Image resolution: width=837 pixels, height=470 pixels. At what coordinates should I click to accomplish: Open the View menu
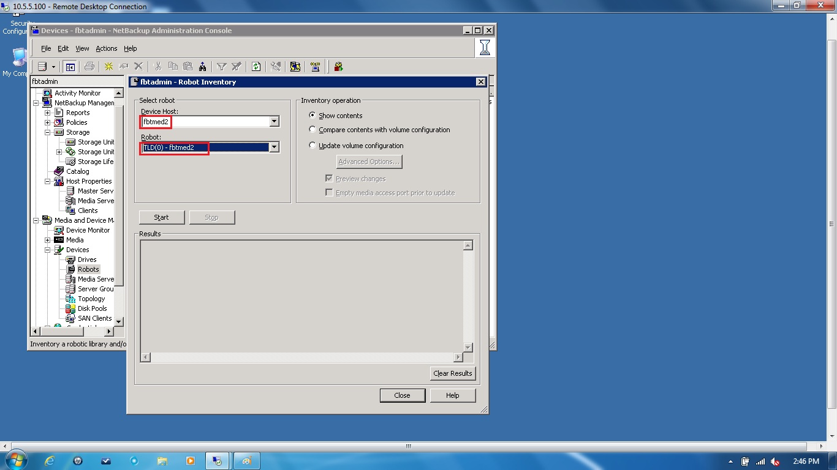pyautogui.click(x=82, y=48)
